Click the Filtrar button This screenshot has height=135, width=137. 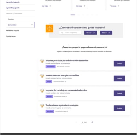point(106,33)
